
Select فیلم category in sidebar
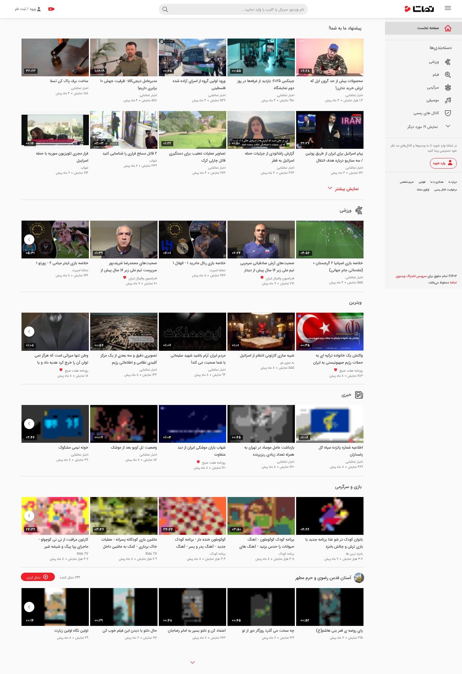[423, 75]
